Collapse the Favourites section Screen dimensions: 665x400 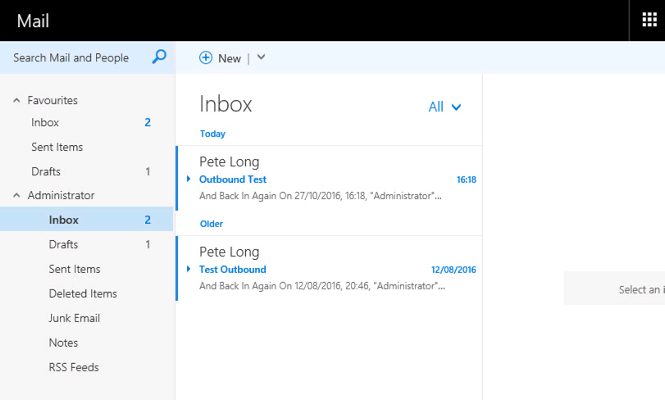(16, 101)
